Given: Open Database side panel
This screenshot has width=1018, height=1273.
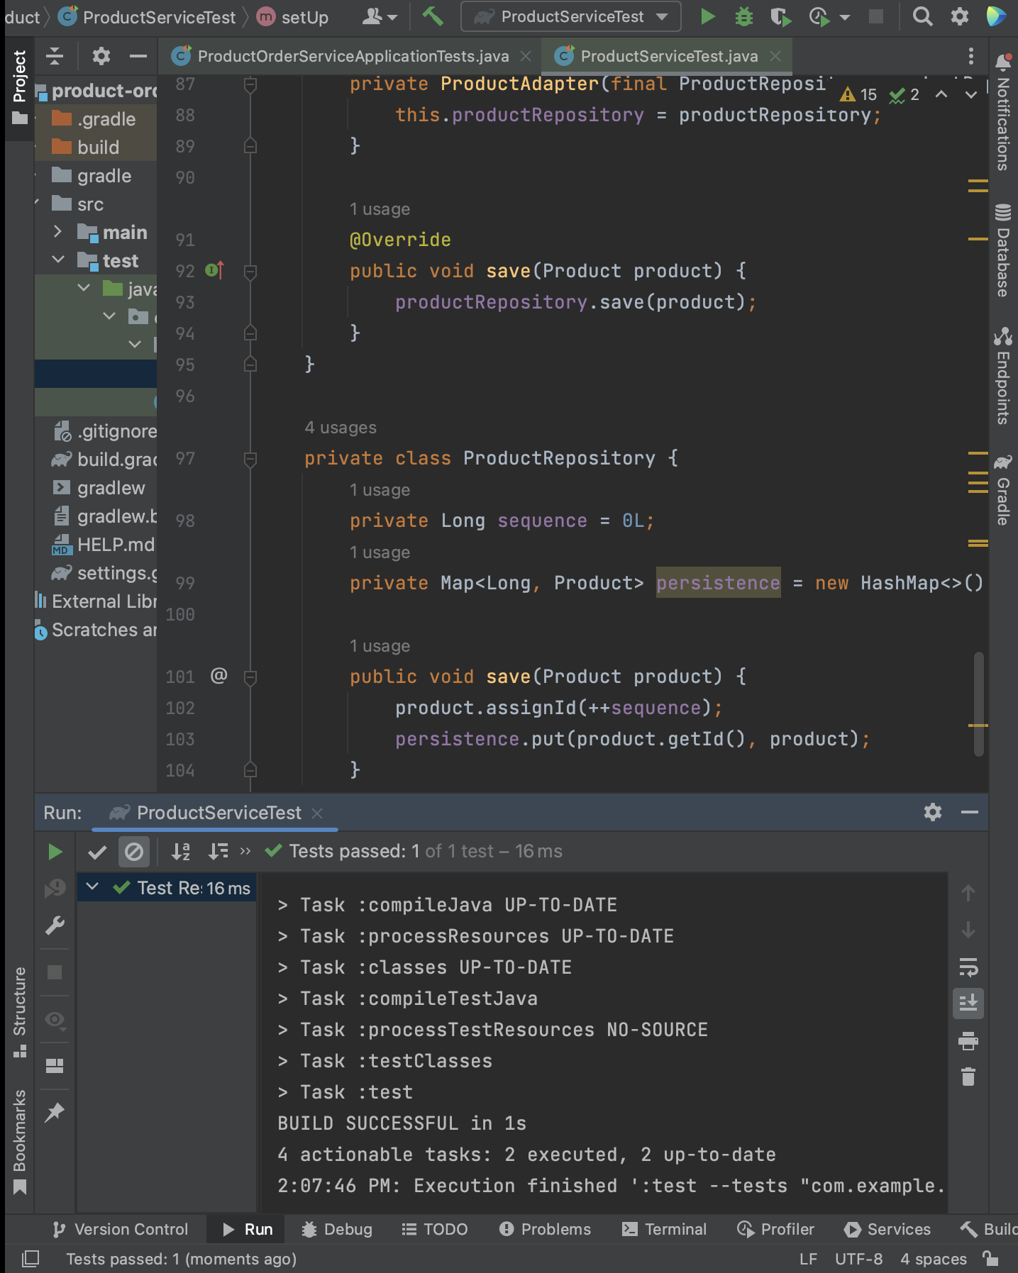Looking at the screenshot, I should [1003, 250].
